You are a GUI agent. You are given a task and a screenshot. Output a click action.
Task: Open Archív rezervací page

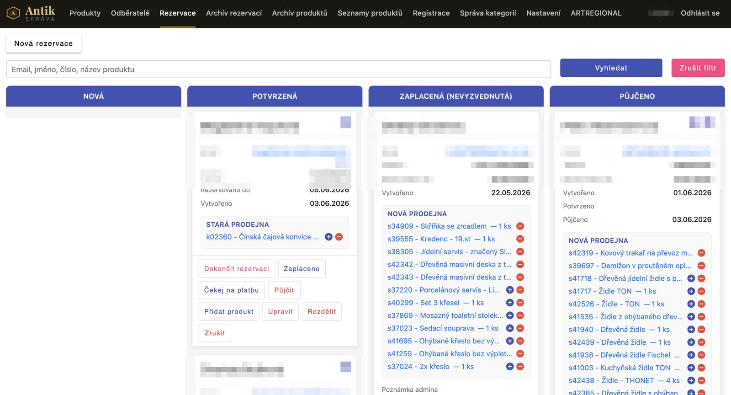pos(234,13)
